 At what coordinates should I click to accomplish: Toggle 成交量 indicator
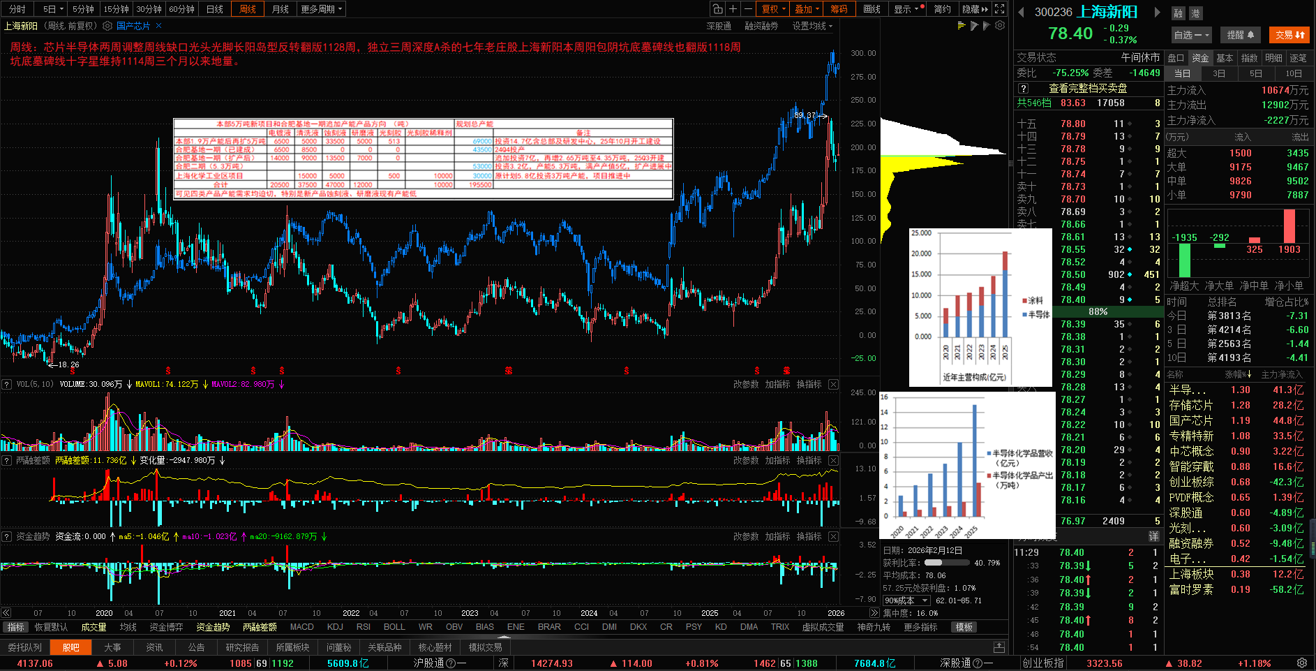94,627
